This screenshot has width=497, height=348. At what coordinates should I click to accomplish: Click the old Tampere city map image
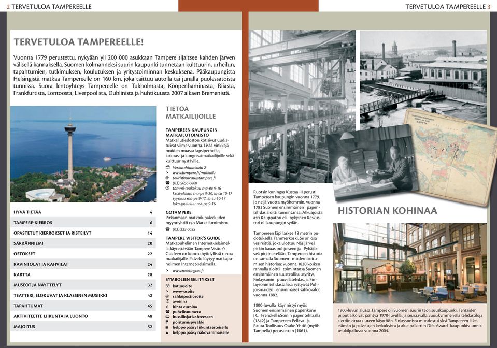(453, 157)
